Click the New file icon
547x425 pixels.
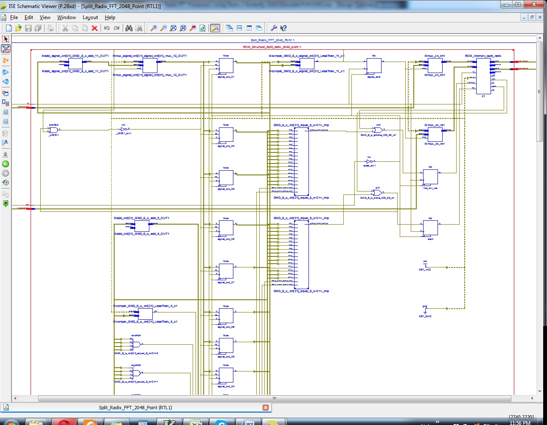pos(8,28)
